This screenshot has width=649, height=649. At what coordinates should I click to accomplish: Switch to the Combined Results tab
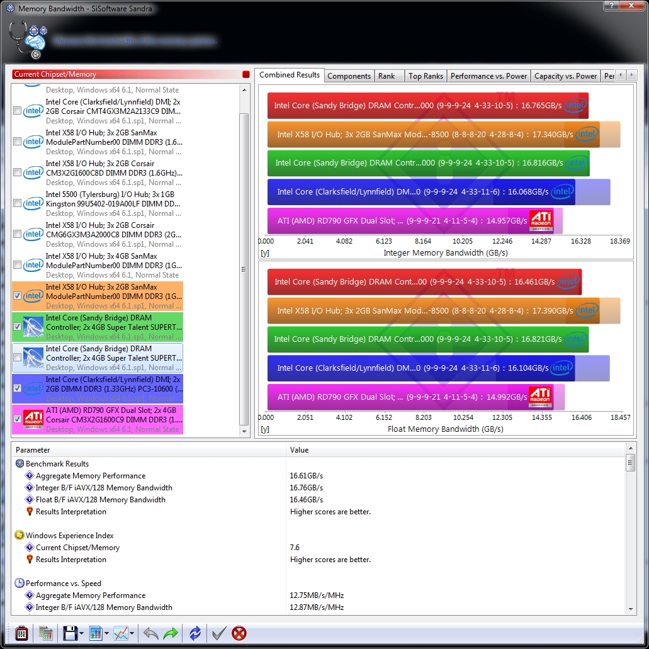pos(290,75)
